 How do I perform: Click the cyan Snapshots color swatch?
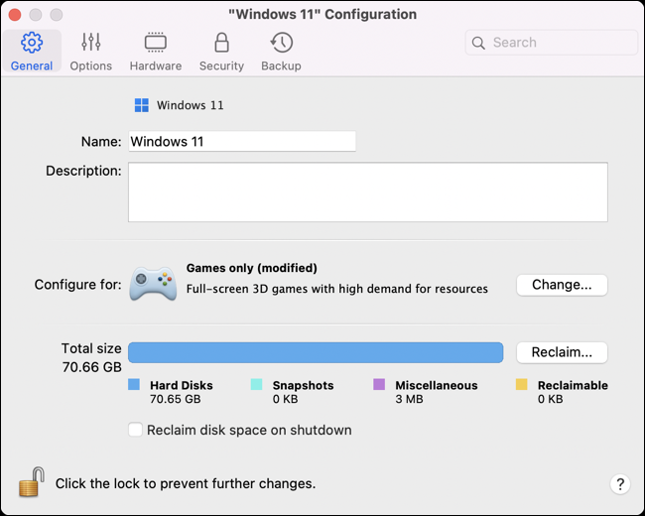(x=257, y=384)
